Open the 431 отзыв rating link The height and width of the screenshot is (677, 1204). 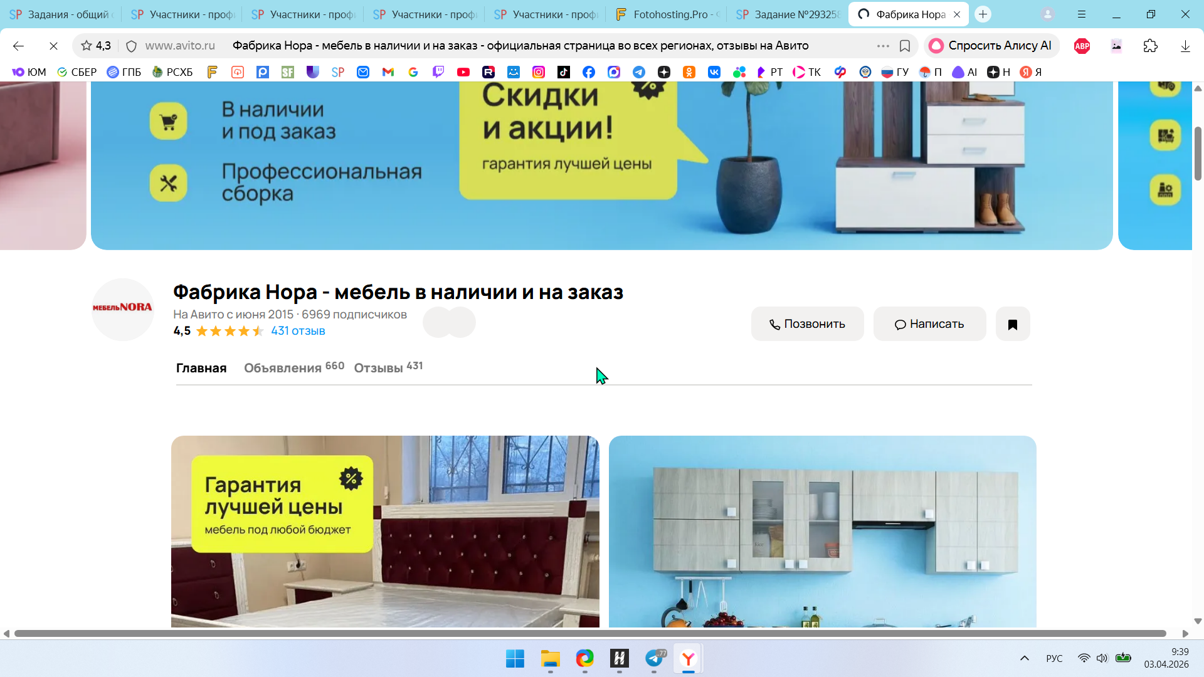tap(298, 331)
